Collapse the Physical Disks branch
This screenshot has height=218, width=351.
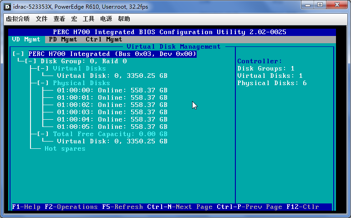(x=43, y=83)
